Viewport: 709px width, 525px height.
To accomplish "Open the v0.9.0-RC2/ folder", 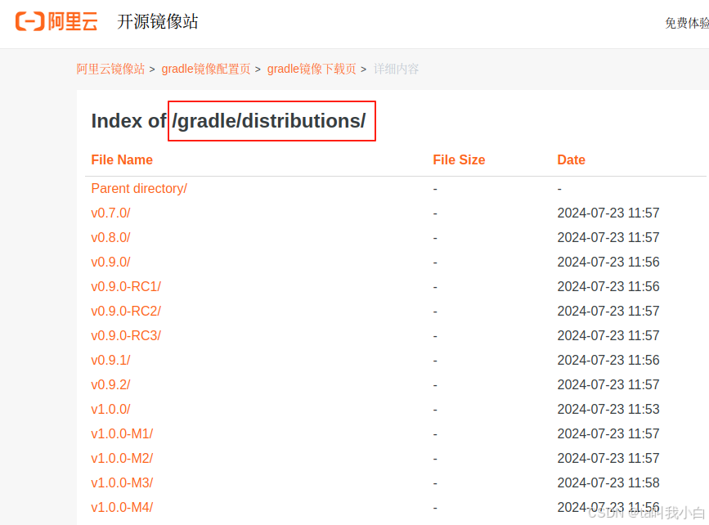I will [126, 311].
